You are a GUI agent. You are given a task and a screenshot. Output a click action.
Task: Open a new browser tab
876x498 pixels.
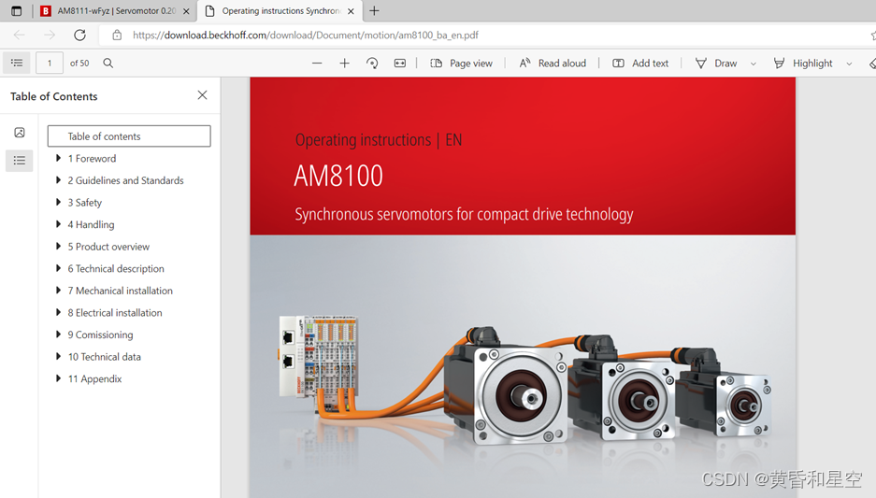[374, 10]
